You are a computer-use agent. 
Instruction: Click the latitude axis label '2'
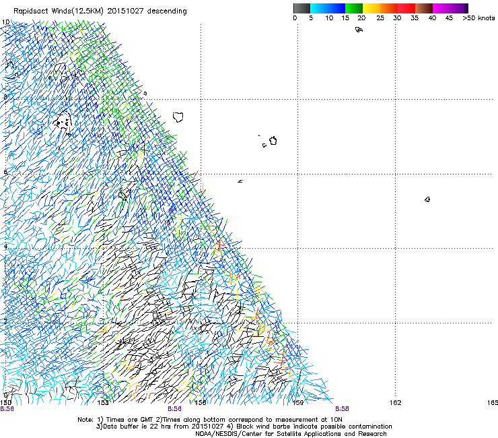tap(5, 321)
